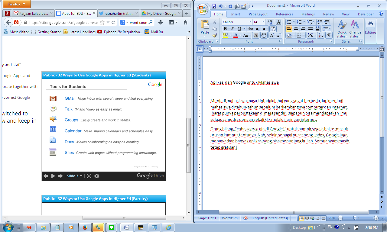Image resolution: width=387 pixels, height=232 pixels.
Task: Switch to the My Drive Firefox tab
Action: 162,14
